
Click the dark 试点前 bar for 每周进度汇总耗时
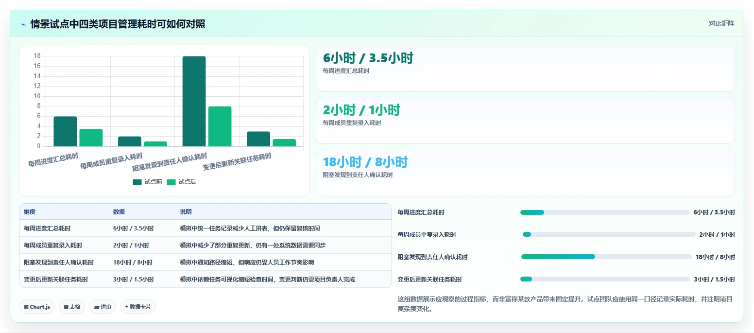pos(65,131)
